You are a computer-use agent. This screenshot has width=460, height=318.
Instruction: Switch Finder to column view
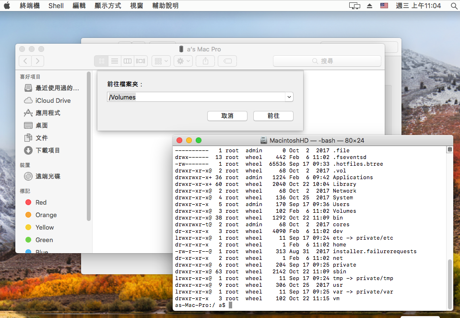(127, 61)
